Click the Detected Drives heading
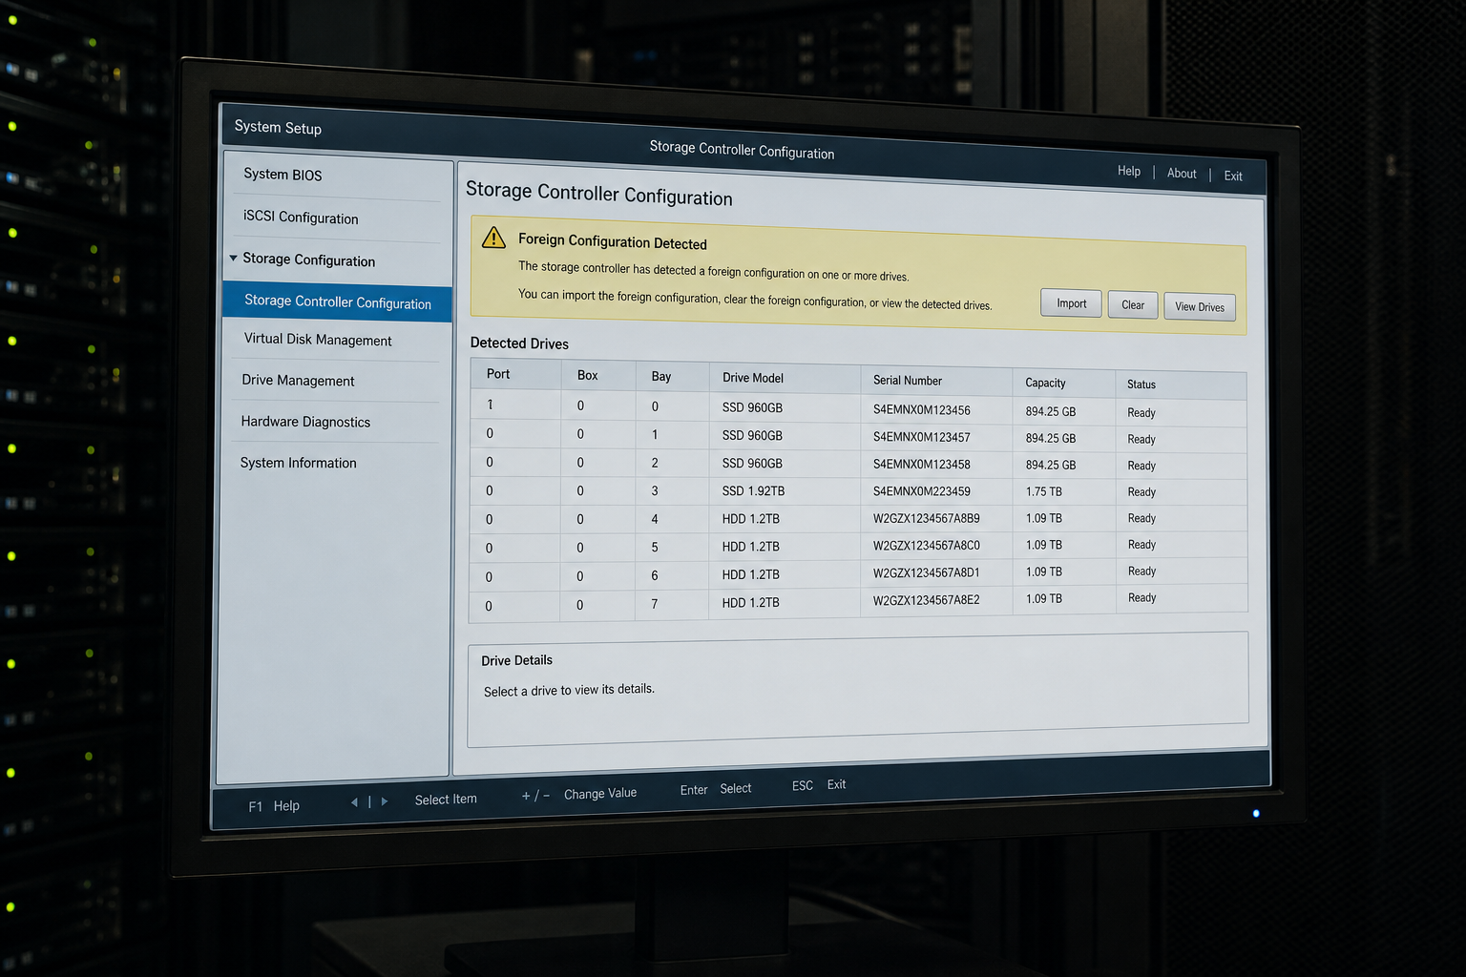This screenshot has width=1466, height=977. [x=519, y=343]
